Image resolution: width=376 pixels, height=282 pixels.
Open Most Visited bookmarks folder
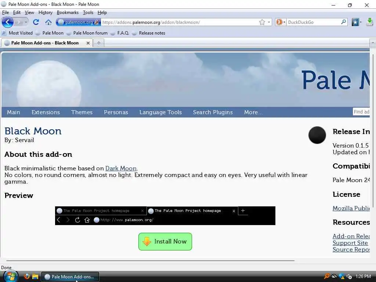17,33
